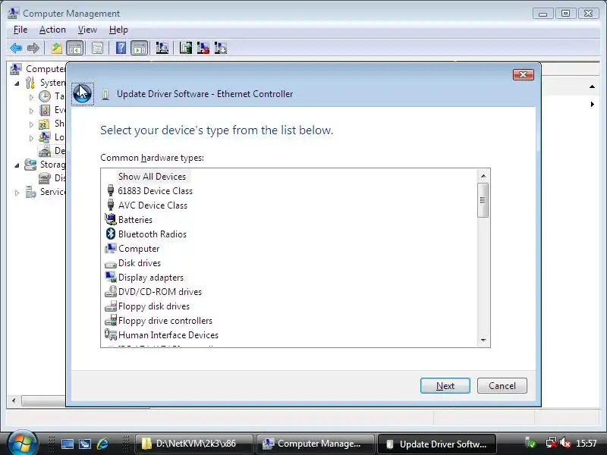Expand the Shared Folders tree node

point(31,124)
